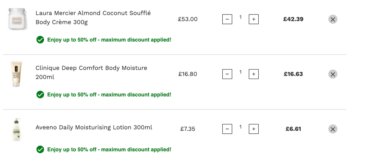This screenshot has height=158, width=375.
Task: Remove Laura Mercier Body Crème from basket
Action: [333, 19]
